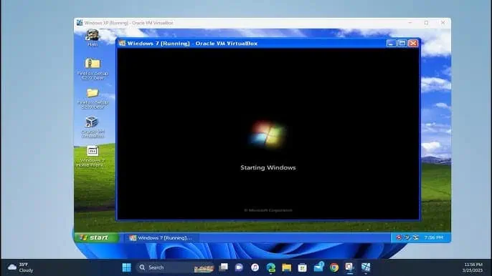
Task: Click the red shield tray icon in XP
Action: pyautogui.click(x=399, y=237)
